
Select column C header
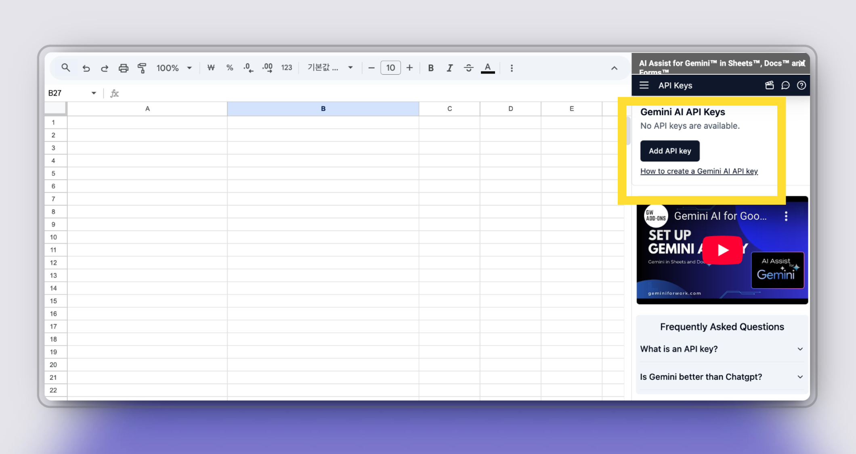pos(449,109)
